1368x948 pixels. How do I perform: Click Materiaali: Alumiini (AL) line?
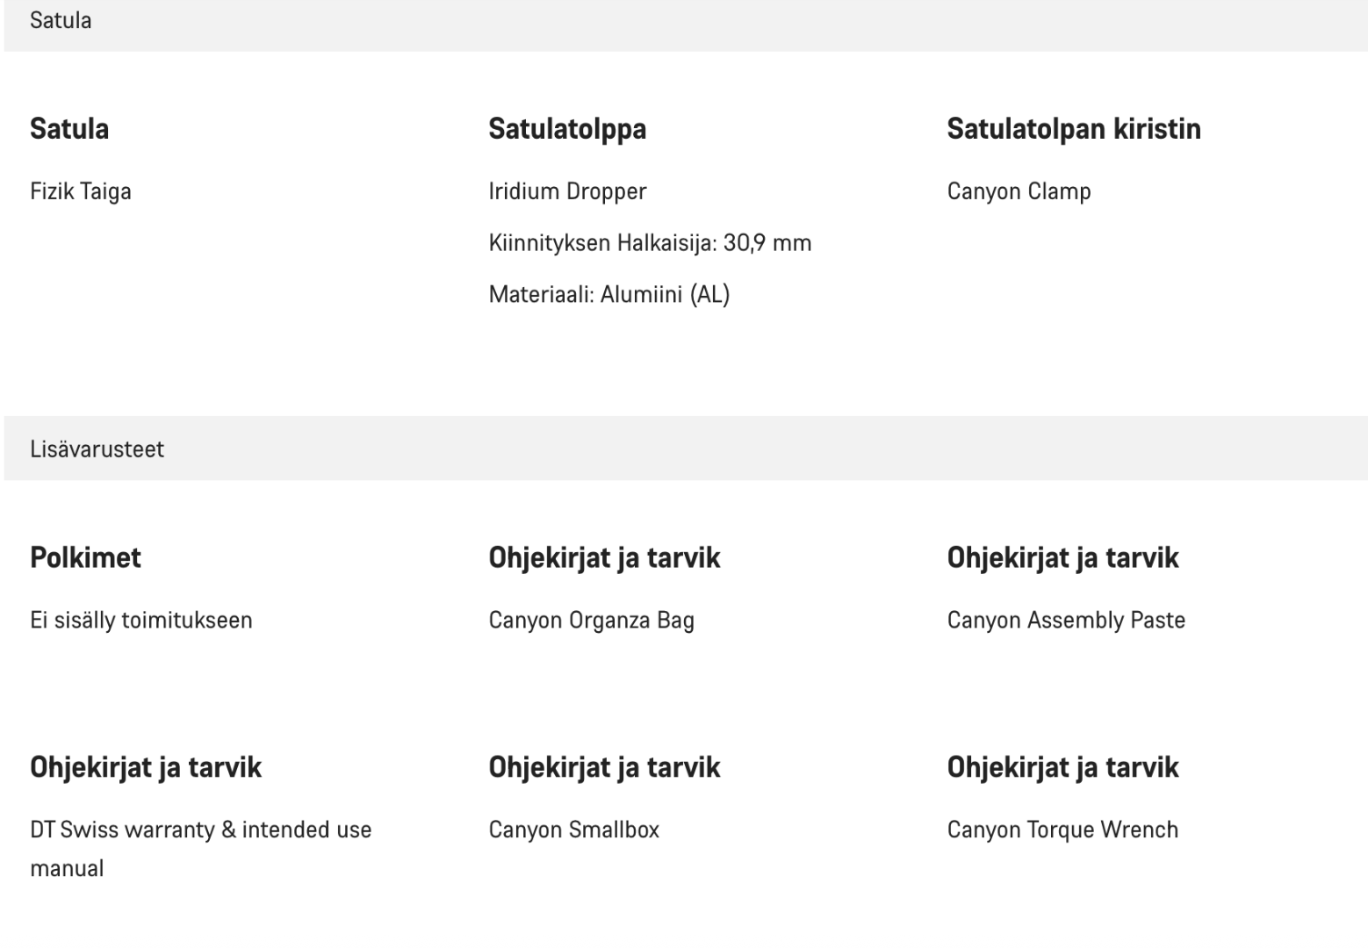click(609, 294)
